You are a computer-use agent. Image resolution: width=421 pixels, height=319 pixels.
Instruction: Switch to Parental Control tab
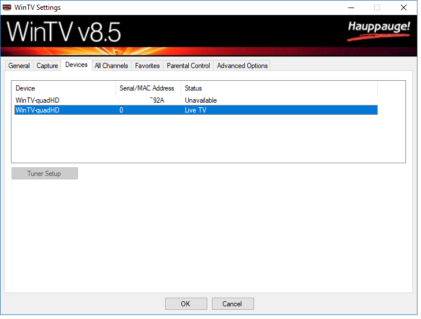[188, 66]
